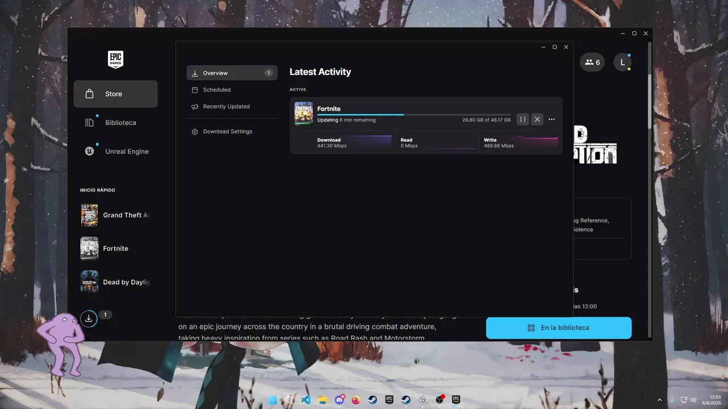Screen dimensions: 728x409
Task: Open the Store page in sidebar
Action: 115,94
